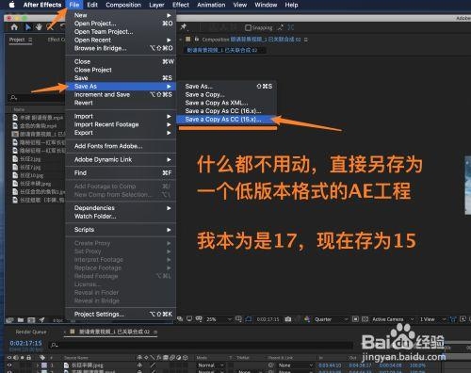This screenshot has height=373, width=471.
Task: Select 长征7.jpg in Project panel
Action: pos(30,168)
